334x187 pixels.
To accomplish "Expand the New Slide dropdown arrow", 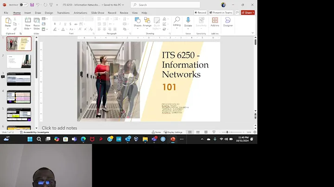I will pos(31,29).
